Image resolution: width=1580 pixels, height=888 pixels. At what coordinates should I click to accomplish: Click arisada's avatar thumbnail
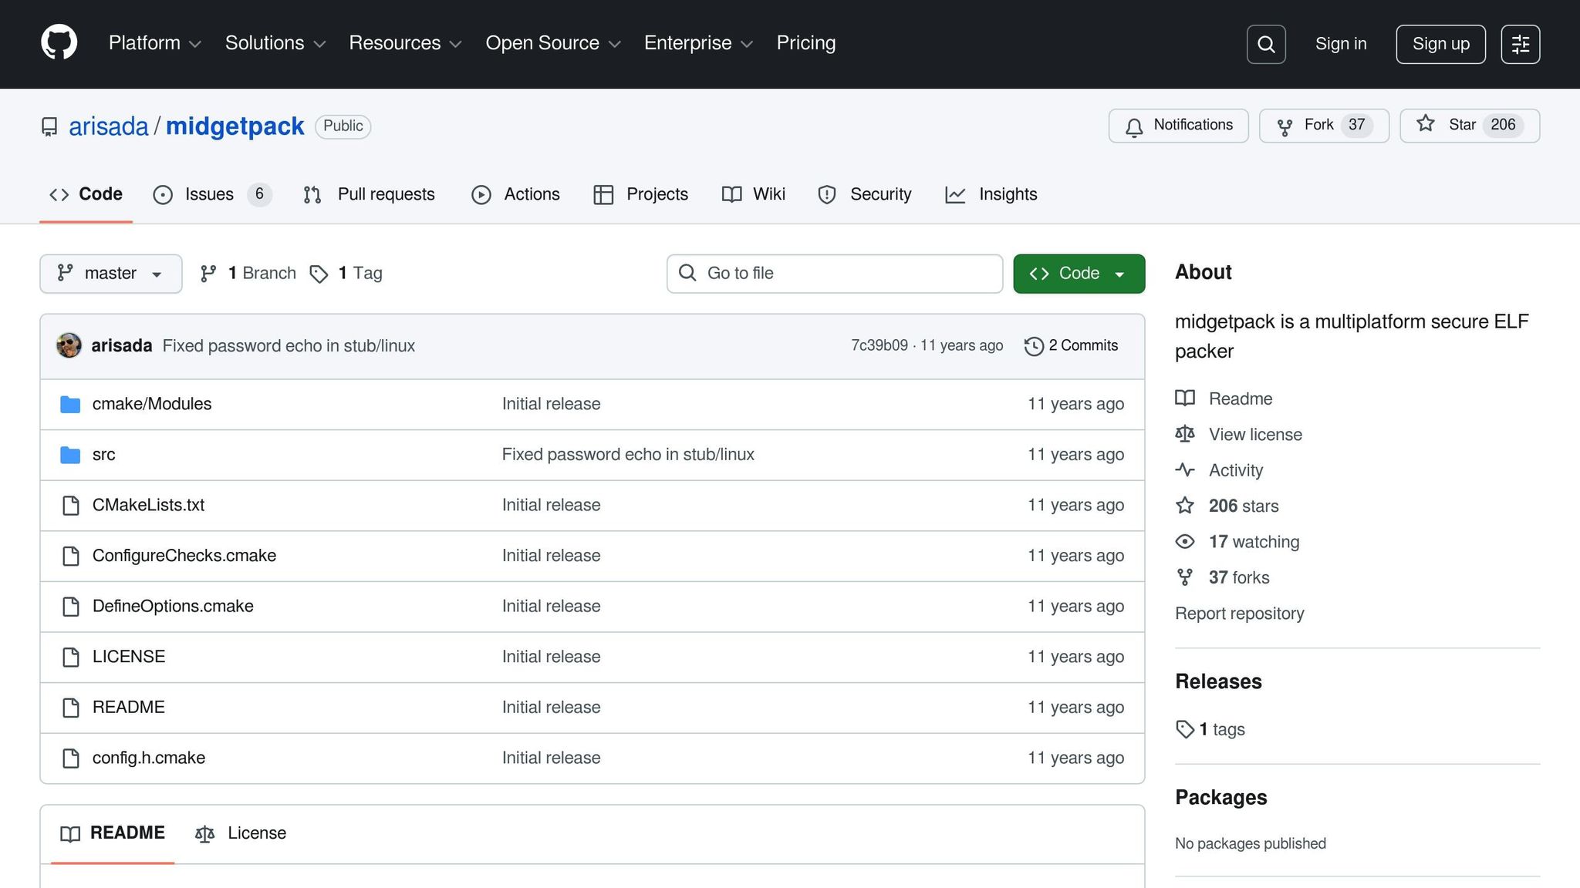[69, 345]
